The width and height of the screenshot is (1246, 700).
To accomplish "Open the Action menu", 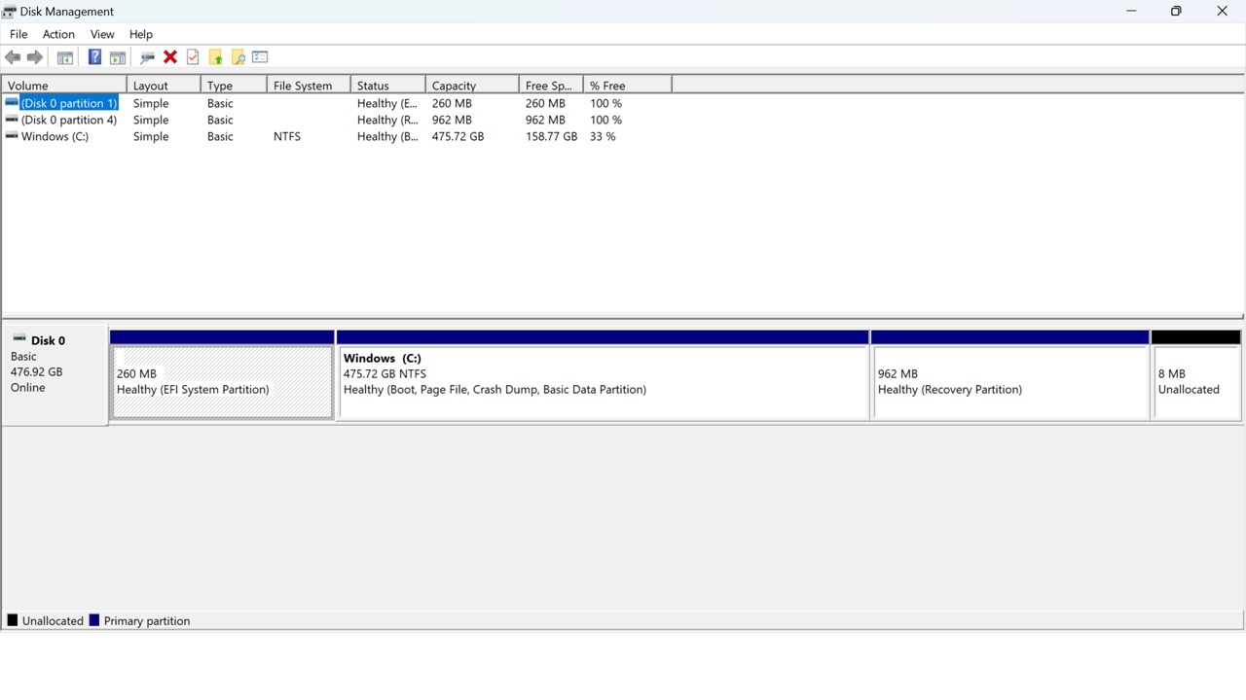I will 58,34.
